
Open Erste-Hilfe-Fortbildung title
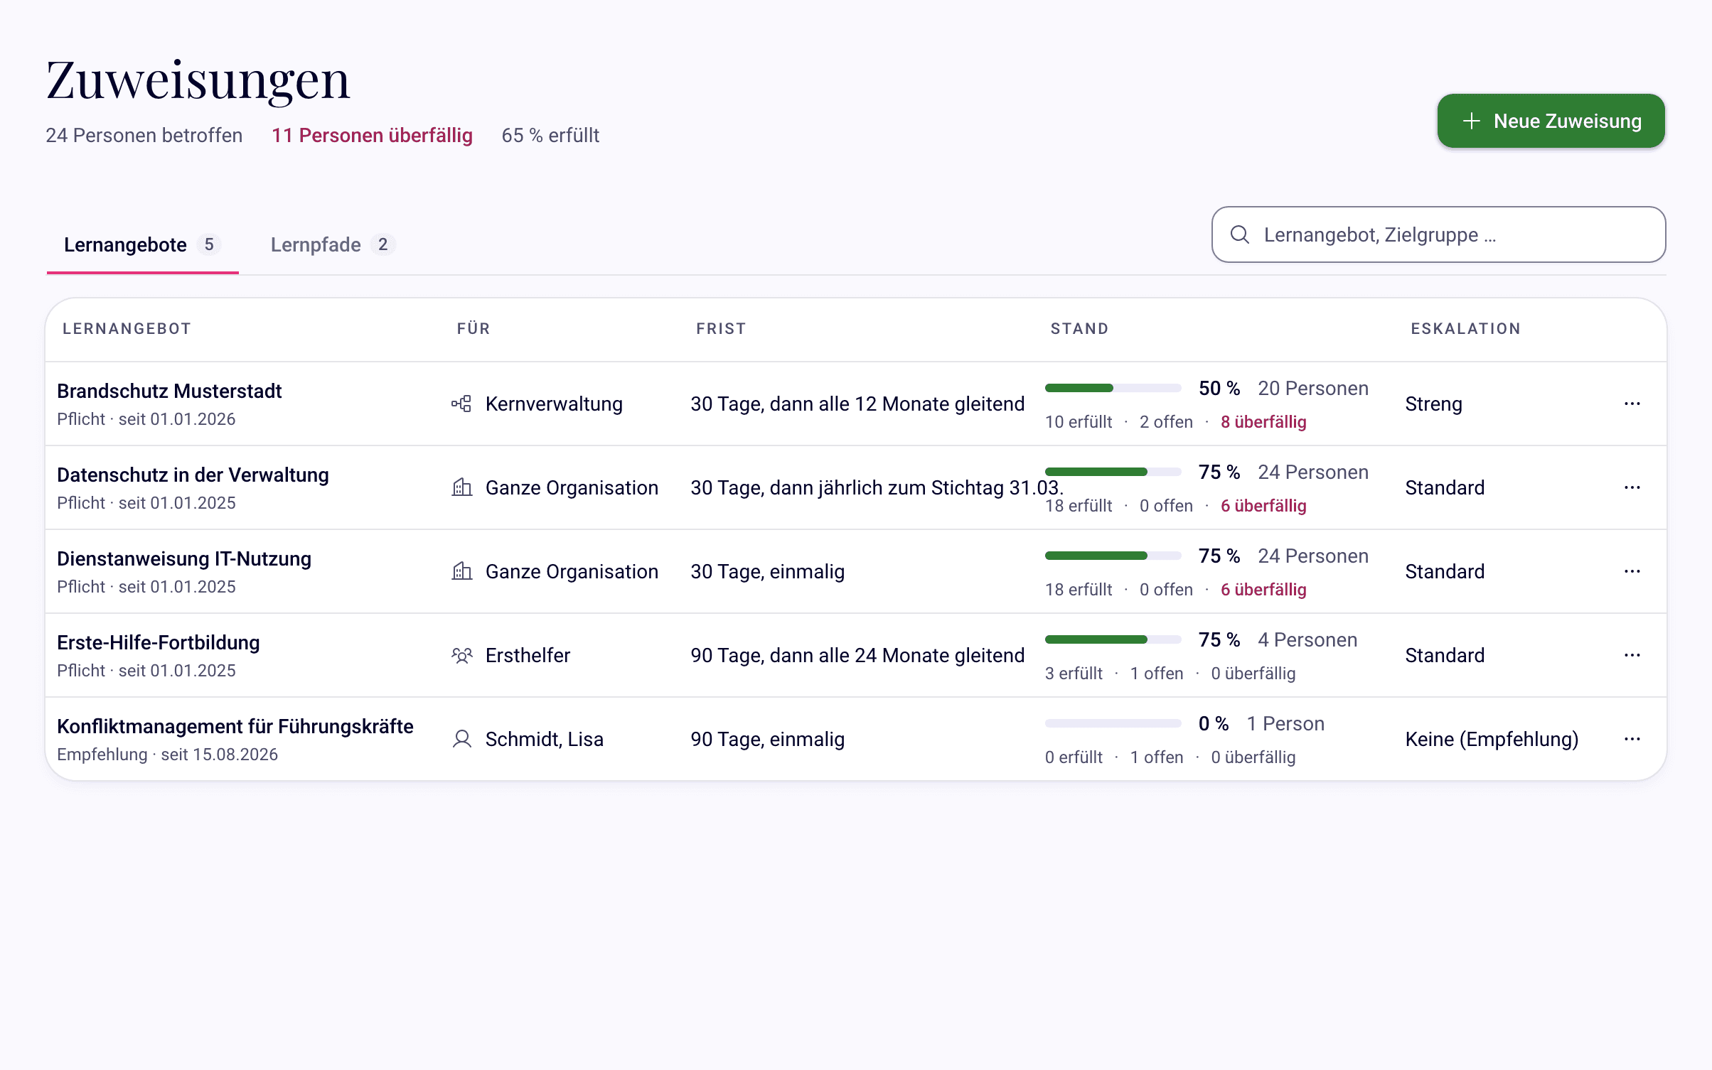pyautogui.click(x=159, y=642)
